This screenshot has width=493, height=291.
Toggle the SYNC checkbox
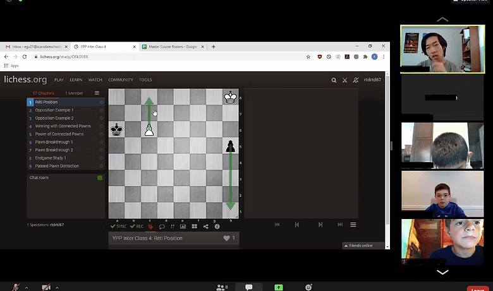click(118, 227)
